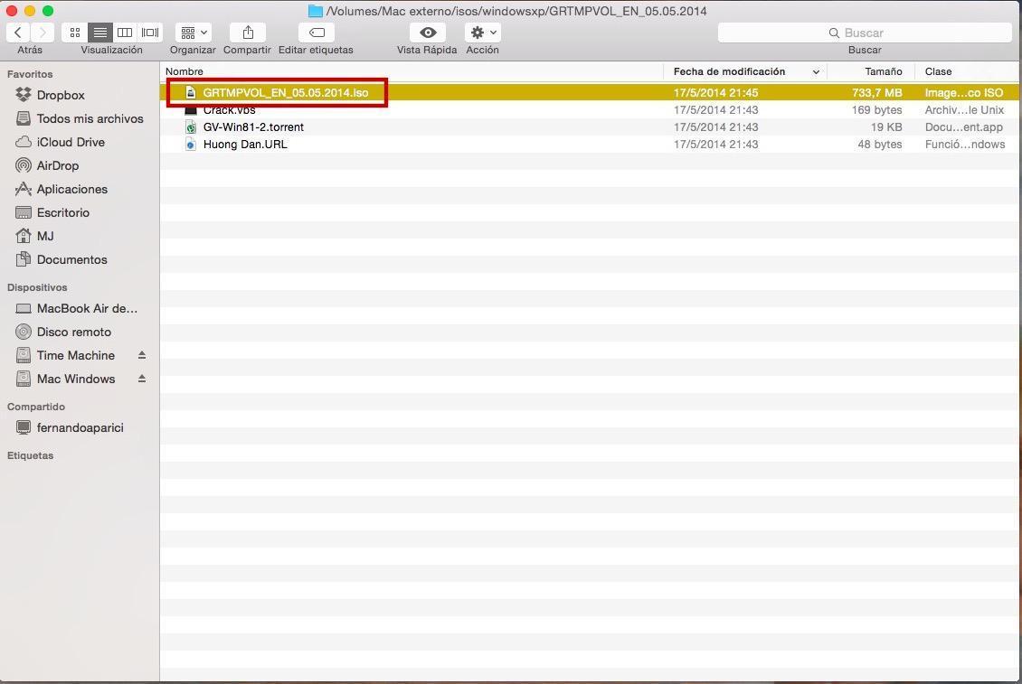This screenshot has width=1022, height=684.
Task: Click the Edit Tags icon
Action: coord(316,33)
